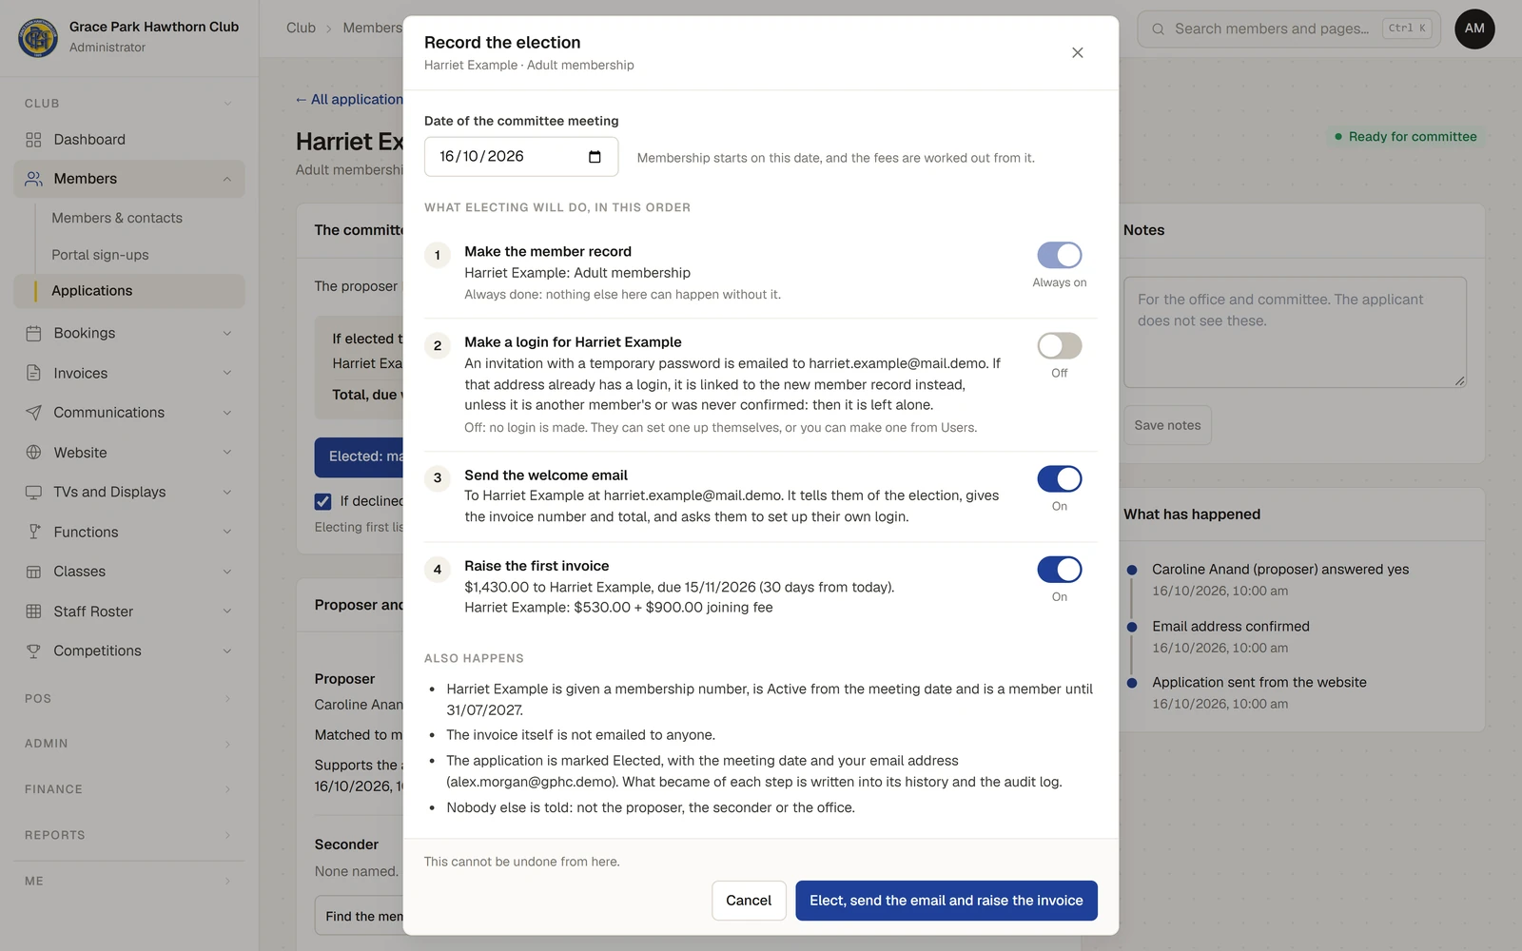Click the Members people icon

tap(33, 179)
